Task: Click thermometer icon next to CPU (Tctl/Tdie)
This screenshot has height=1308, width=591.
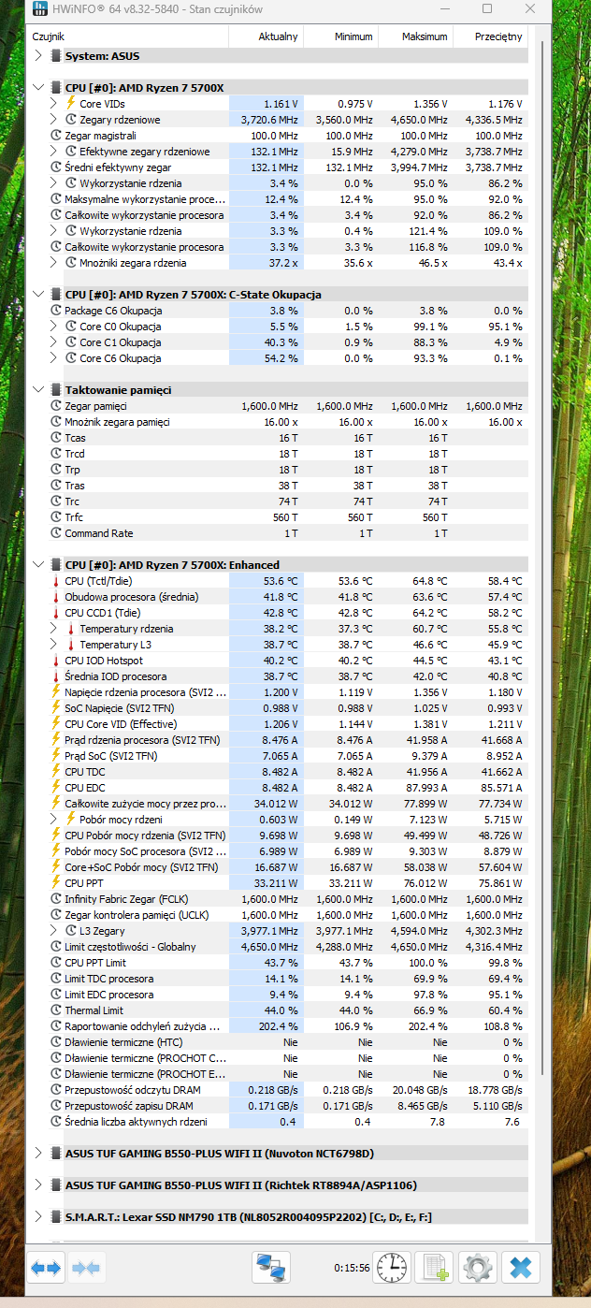Action: point(57,581)
